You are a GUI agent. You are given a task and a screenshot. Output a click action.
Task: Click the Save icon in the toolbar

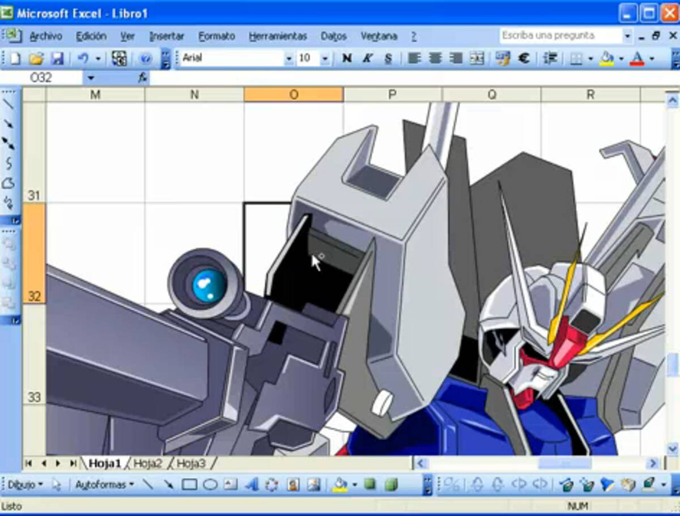click(x=57, y=58)
